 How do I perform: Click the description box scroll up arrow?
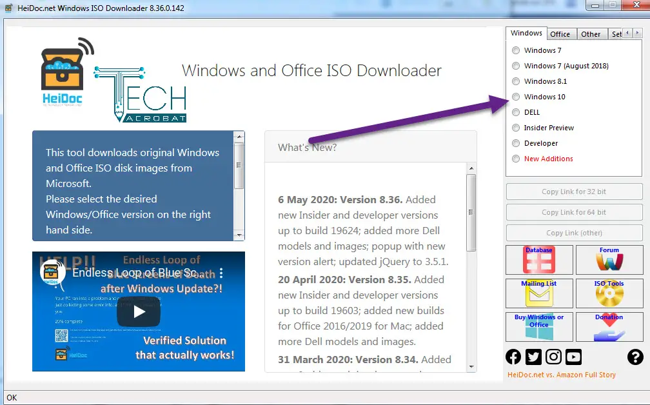point(239,136)
